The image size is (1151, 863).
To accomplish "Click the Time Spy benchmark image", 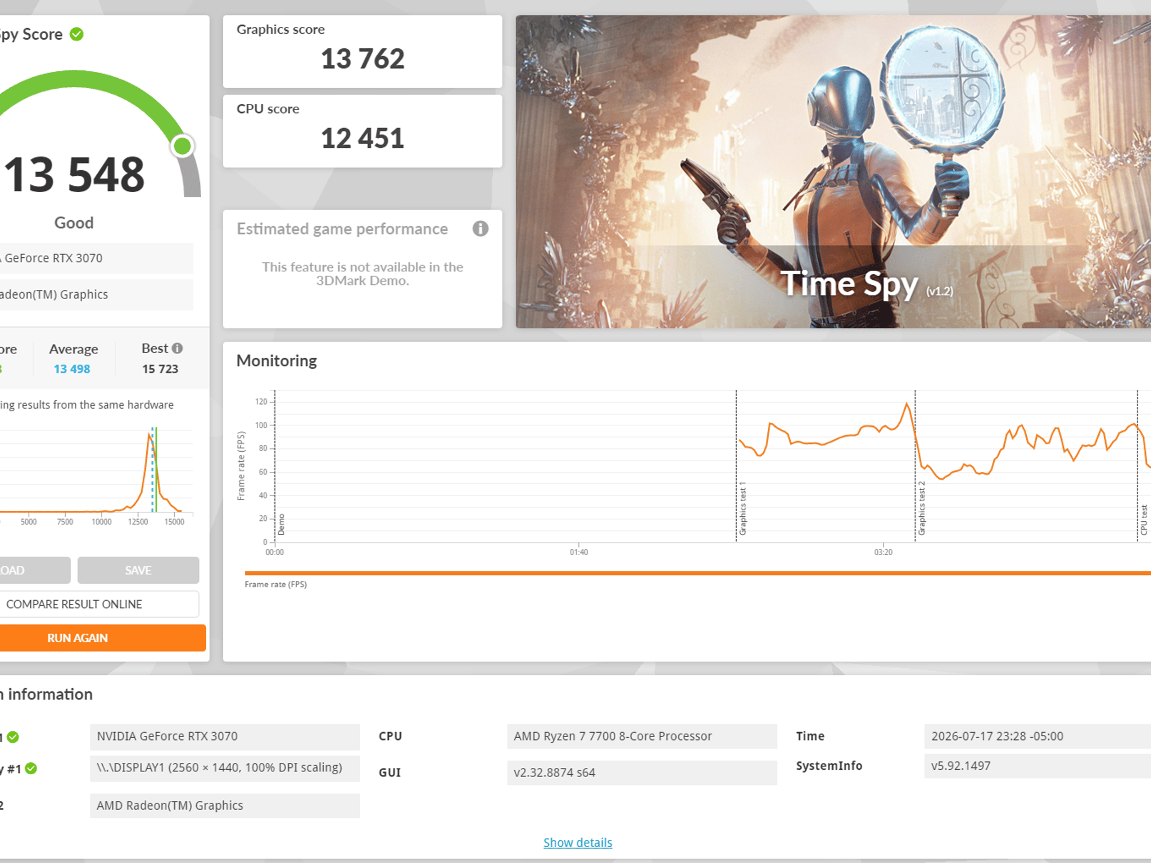I will click(x=833, y=171).
